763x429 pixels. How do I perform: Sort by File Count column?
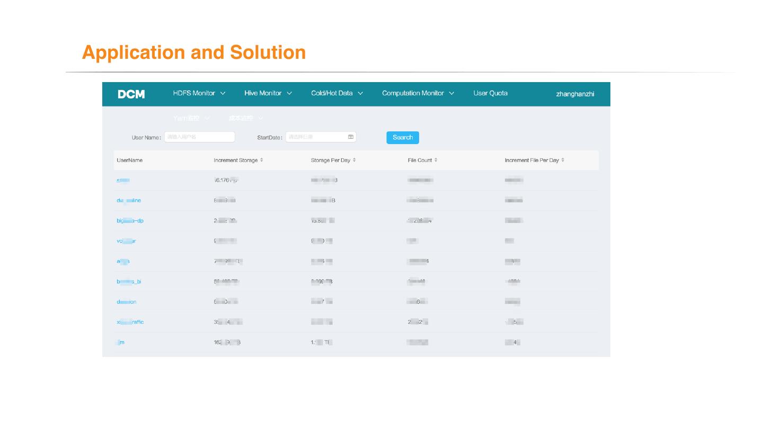tap(436, 160)
